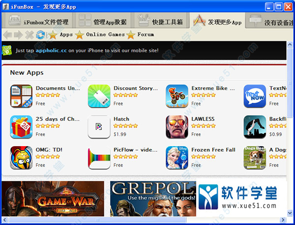
Task: Click the Frozen Free Fall star rating
Action: click(x=204, y=157)
